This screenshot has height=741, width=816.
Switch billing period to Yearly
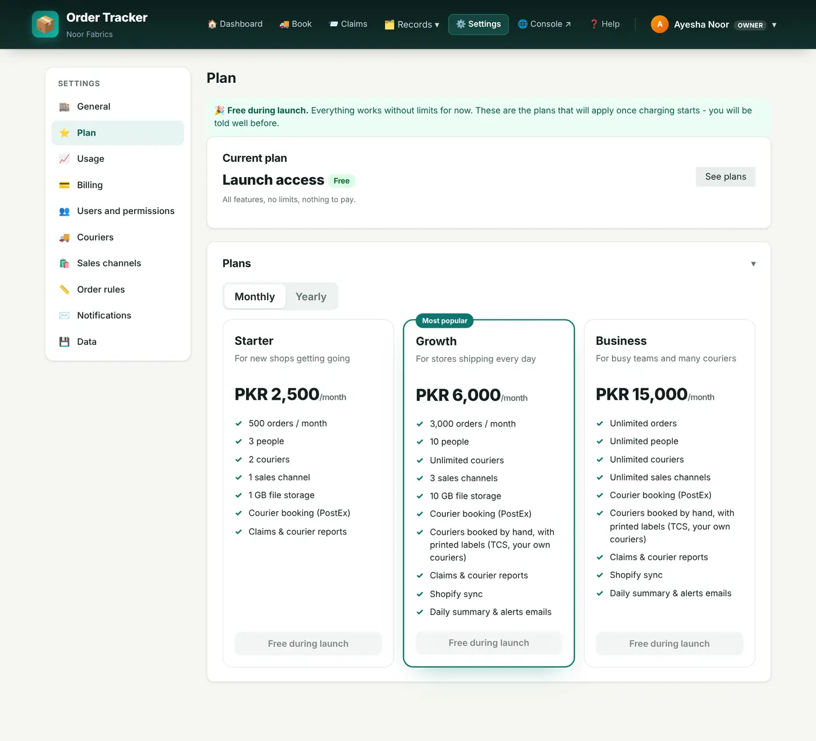[311, 297]
